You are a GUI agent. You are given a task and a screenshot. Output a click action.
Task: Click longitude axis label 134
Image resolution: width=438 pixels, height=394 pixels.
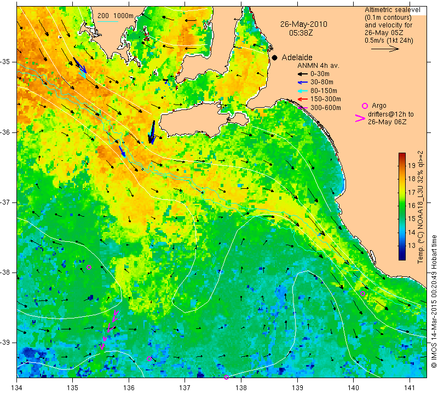pos(17,388)
